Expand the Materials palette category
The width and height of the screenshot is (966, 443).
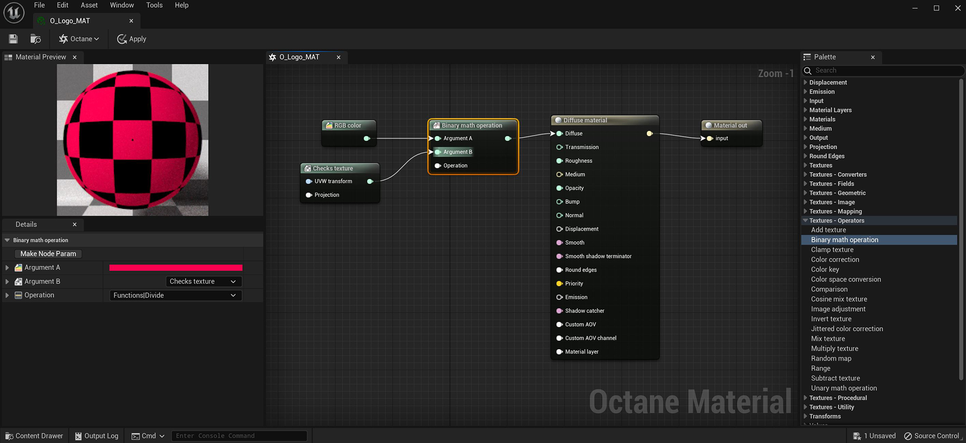(x=805, y=119)
